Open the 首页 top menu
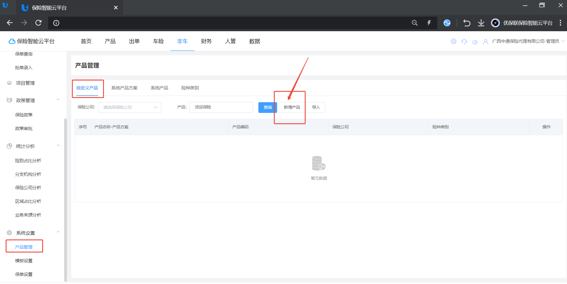This screenshot has height=284, width=567. point(86,41)
